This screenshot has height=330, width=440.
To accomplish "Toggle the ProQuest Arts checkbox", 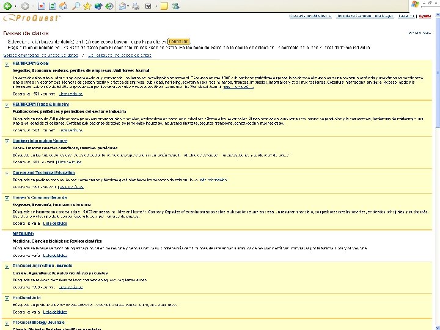I will coord(7,298).
